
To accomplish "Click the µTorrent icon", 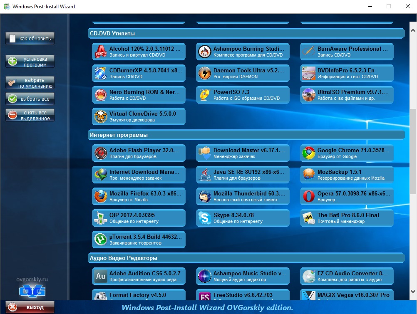I will pyautogui.click(x=100, y=240).
